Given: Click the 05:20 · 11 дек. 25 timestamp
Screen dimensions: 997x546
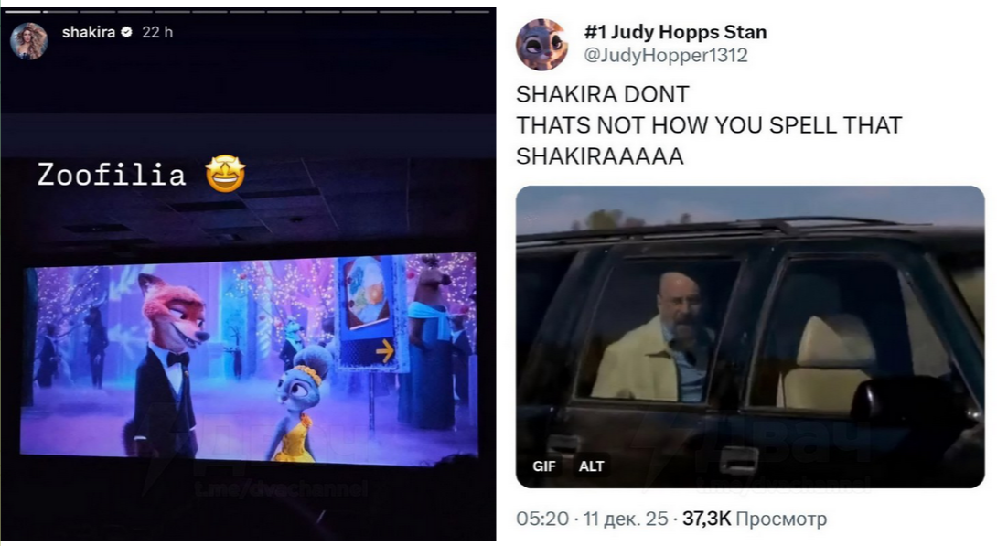Looking at the screenshot, I should pos(592,519).
